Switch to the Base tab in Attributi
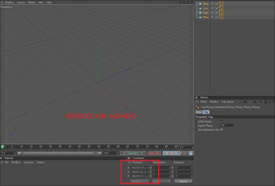 click(x=199, y=112)
